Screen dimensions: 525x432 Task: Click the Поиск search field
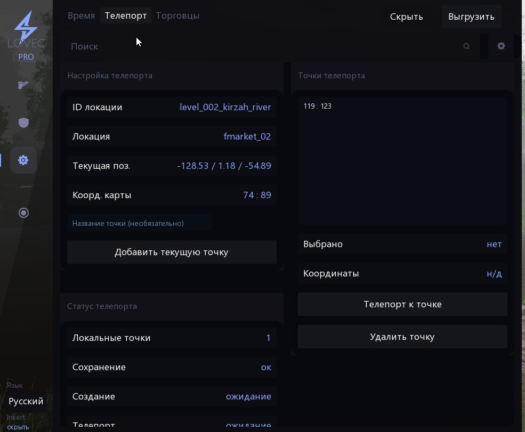pos(261,46)
